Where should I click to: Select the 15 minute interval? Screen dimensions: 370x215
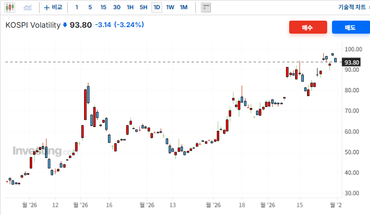(103, 7)
